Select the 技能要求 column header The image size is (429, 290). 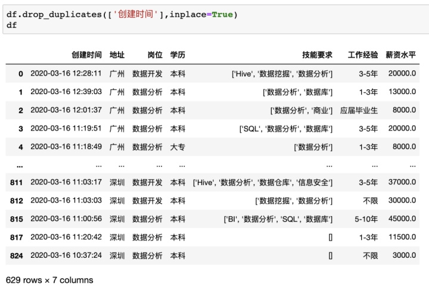pyautogui.click(x=318, y=55)
